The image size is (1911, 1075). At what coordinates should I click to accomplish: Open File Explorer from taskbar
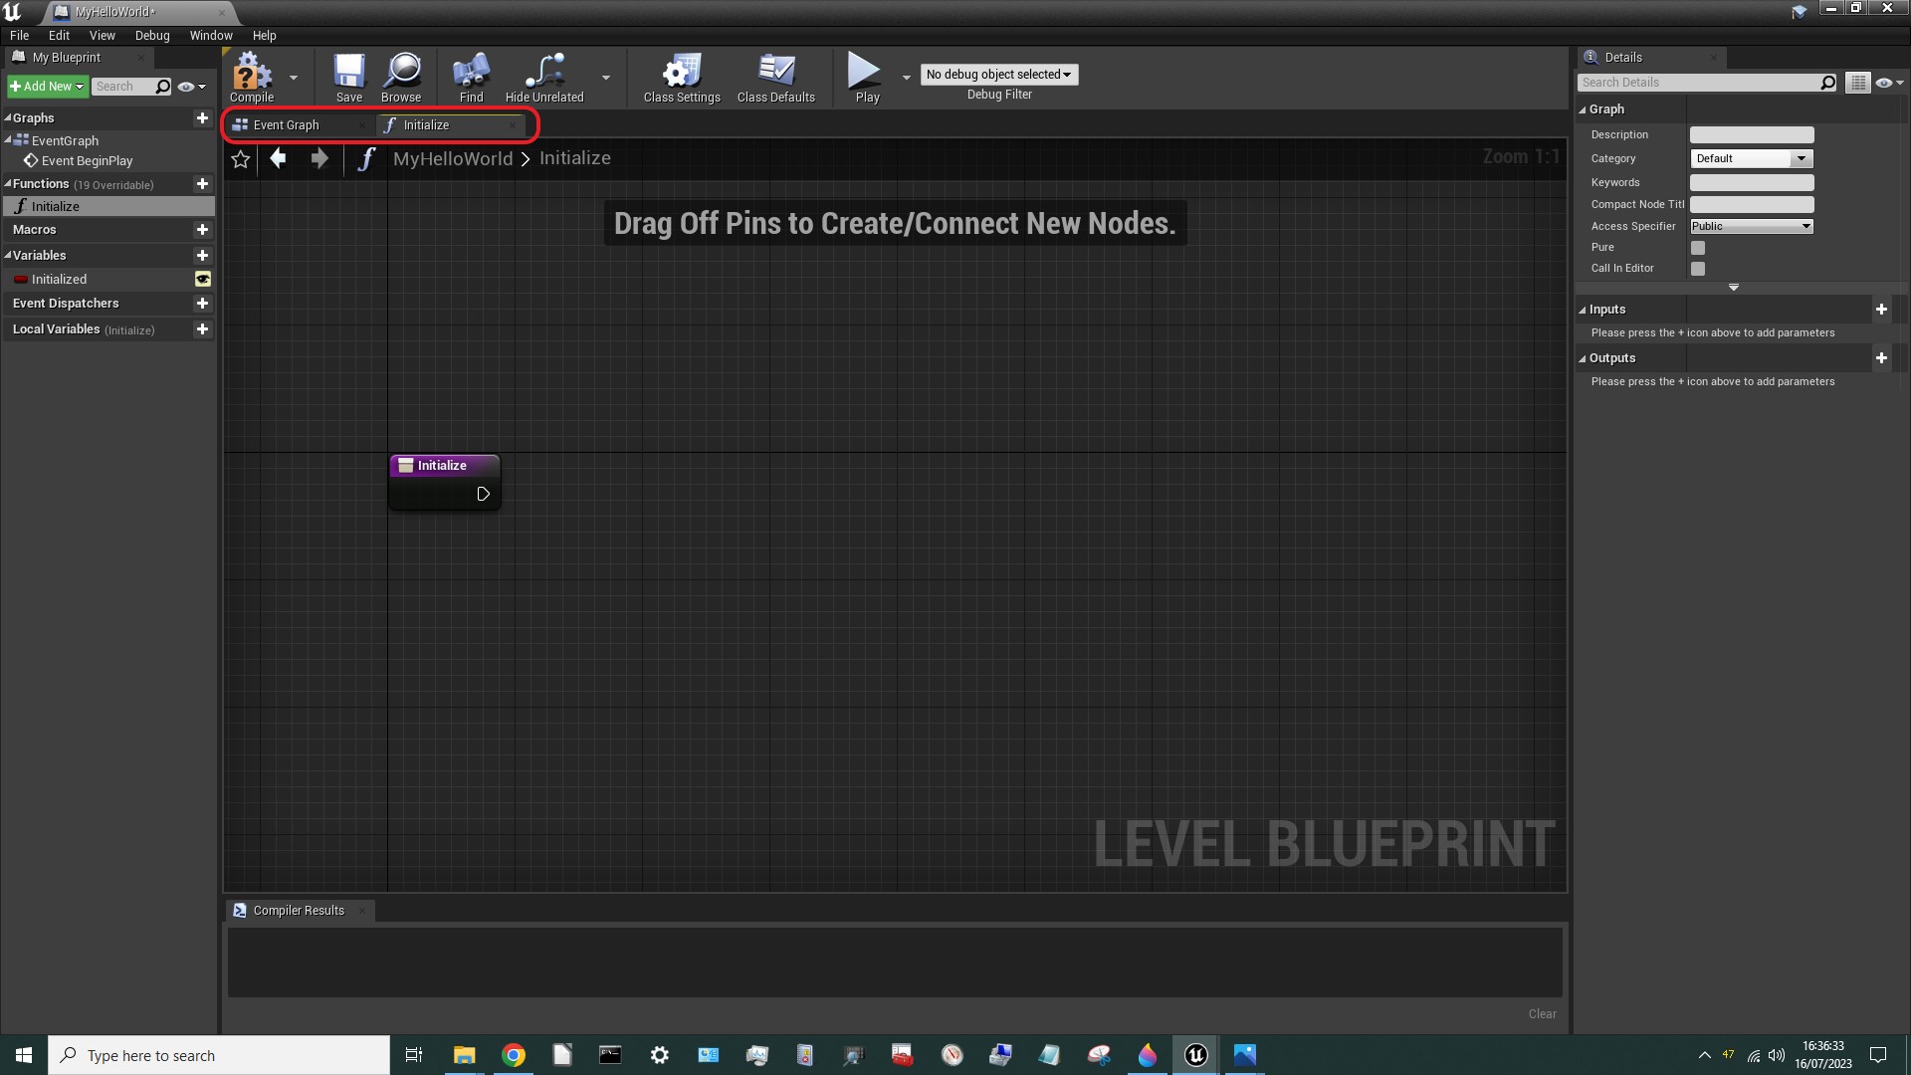point(464,1055)
